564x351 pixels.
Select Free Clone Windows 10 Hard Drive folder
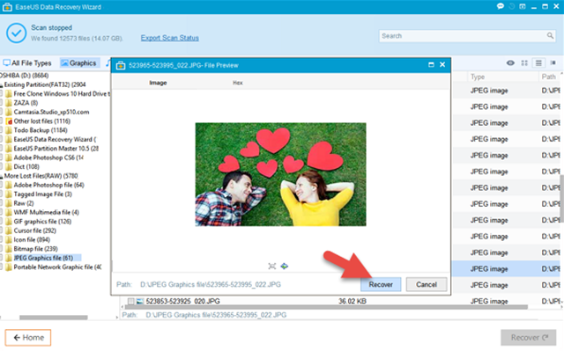(62, 93)
